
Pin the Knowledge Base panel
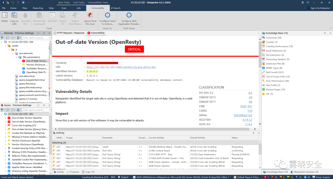(325, 33)
